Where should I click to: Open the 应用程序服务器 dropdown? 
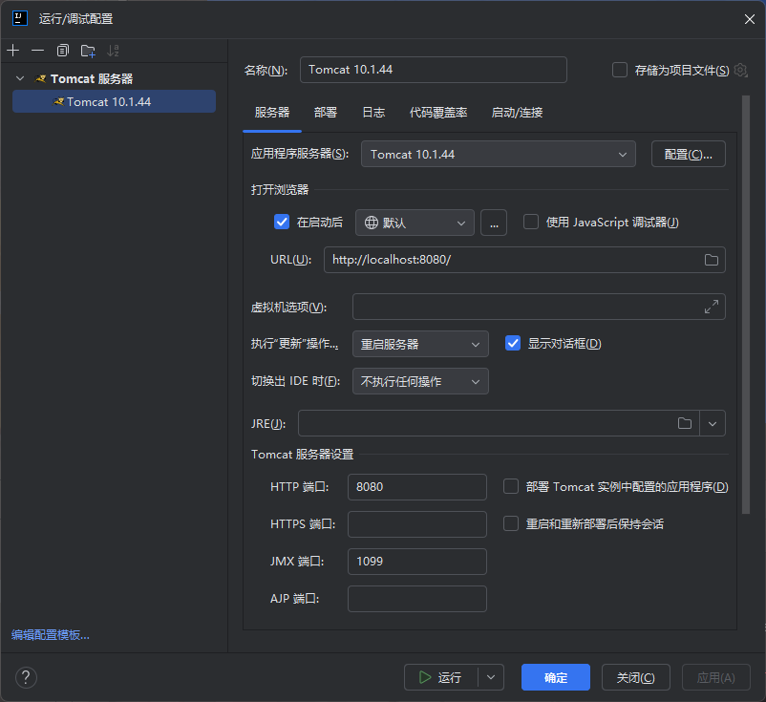click(x=499, y=155)
